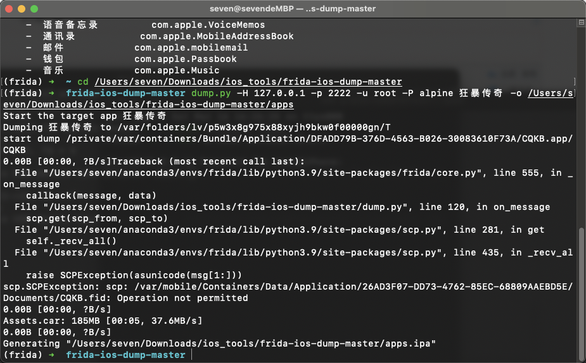
Task: Click the final prompt's frida-ios-dump-master text
Action: (x=125, y=355)
